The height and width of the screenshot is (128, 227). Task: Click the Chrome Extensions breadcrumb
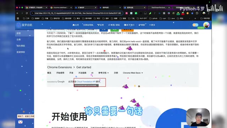60,67
